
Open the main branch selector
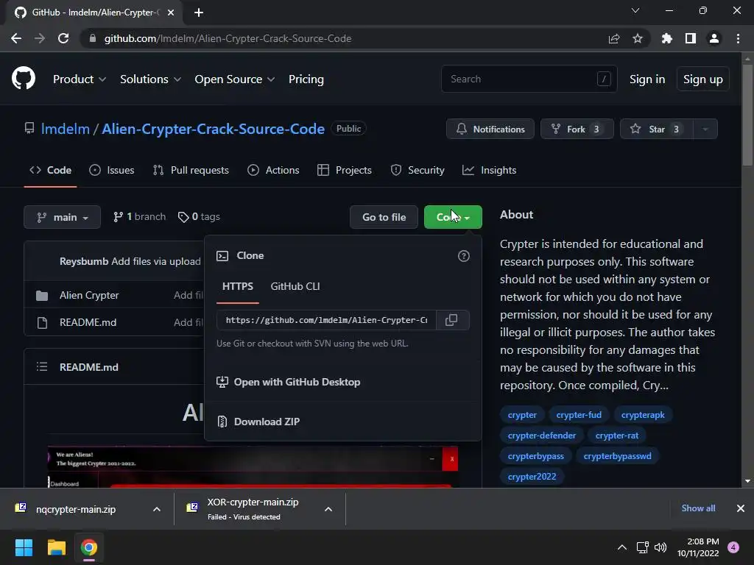[62, 217]
